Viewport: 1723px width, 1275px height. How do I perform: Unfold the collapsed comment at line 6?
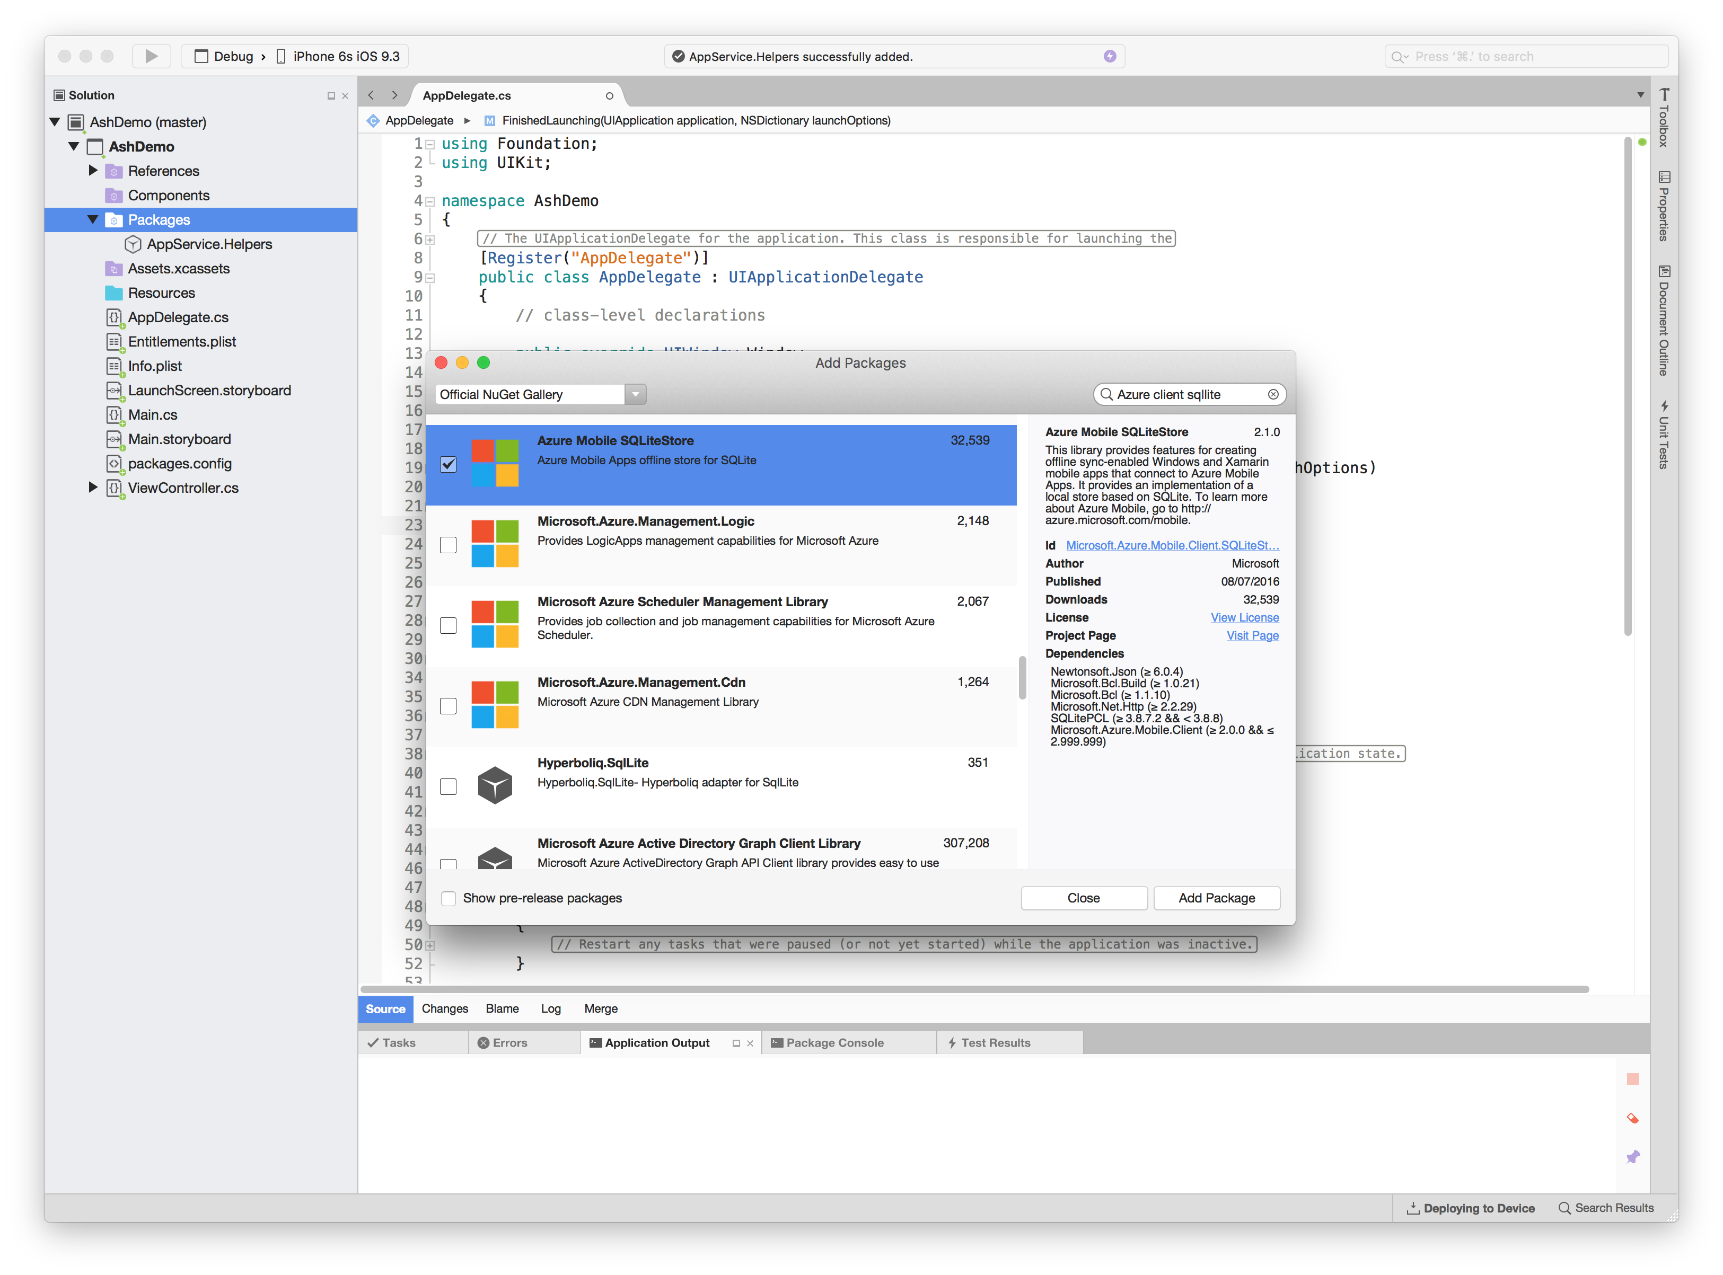coord(430,239)
